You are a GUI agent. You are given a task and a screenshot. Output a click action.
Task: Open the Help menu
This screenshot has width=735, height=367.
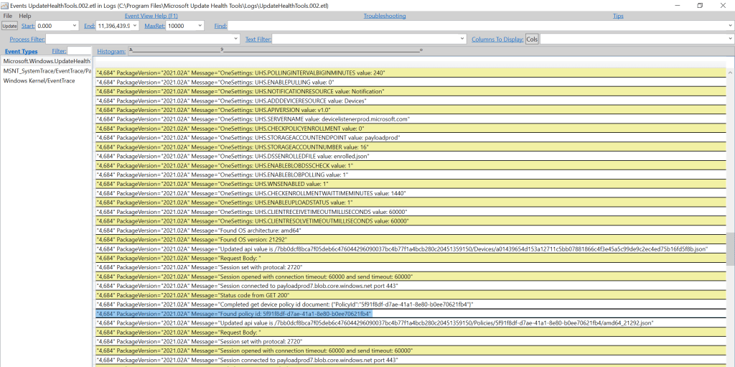tap(25, 16)
